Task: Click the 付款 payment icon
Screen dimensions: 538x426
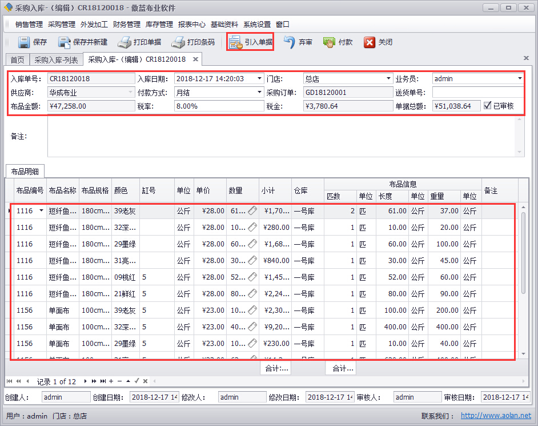Action: tap(329, 42)
